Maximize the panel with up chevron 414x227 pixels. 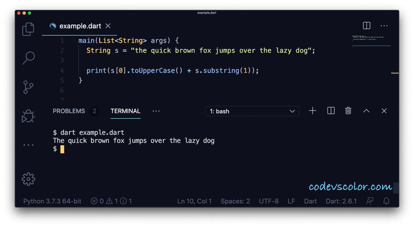pos(366,111)
